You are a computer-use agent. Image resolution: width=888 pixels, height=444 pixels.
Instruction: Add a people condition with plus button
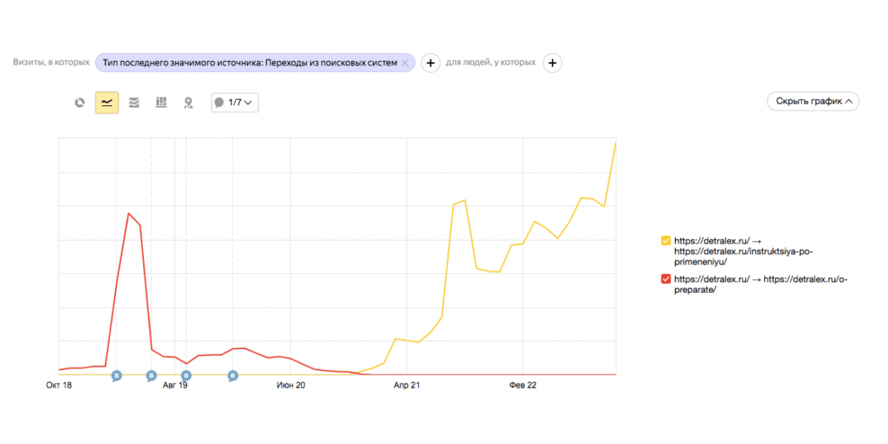[x=552, y=63]
